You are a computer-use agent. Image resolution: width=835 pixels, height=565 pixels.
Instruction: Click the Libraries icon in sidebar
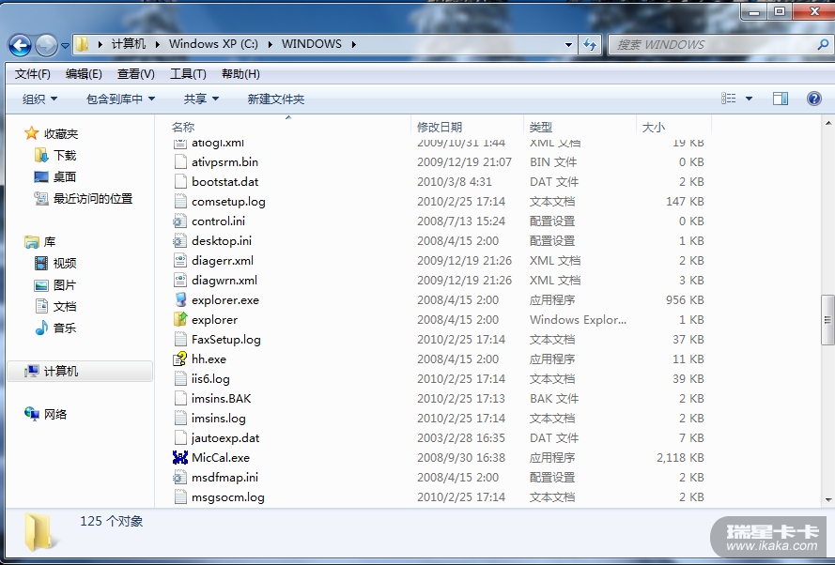click(31, 242)
